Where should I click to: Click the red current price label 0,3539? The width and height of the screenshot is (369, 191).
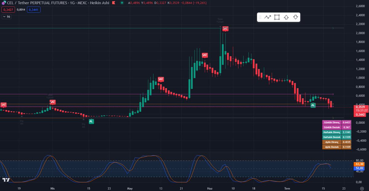click(x=360, y=107)
